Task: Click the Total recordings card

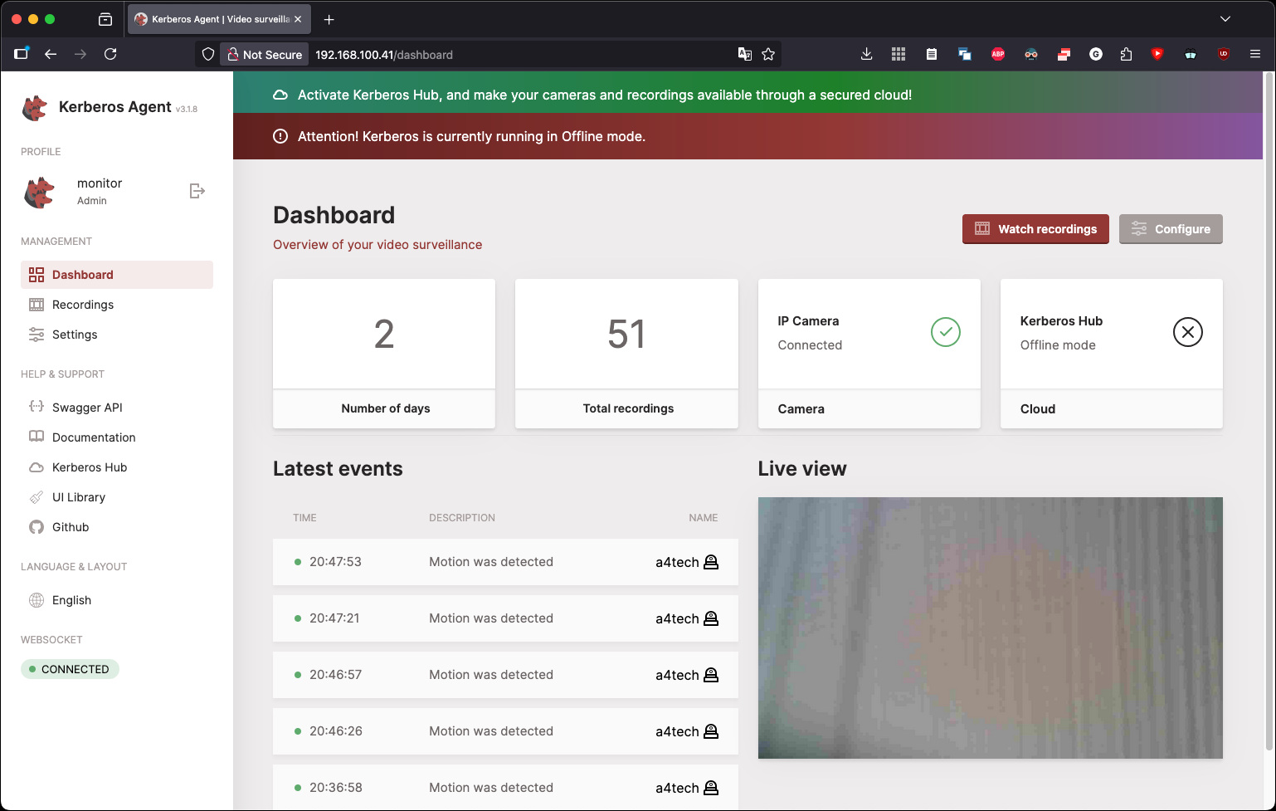Action: pos(626,354)
